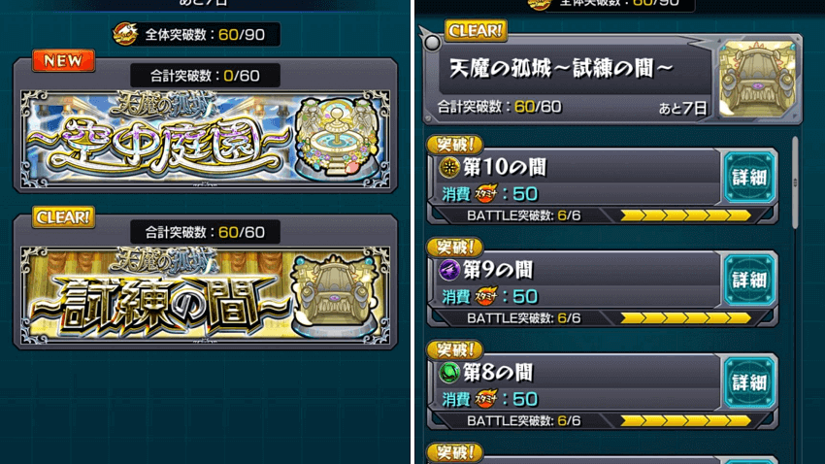This screenshot has height=464, width=825.
Task: Tap the stamina icon in 第10の間 row
Action: [x=485, y=193]
